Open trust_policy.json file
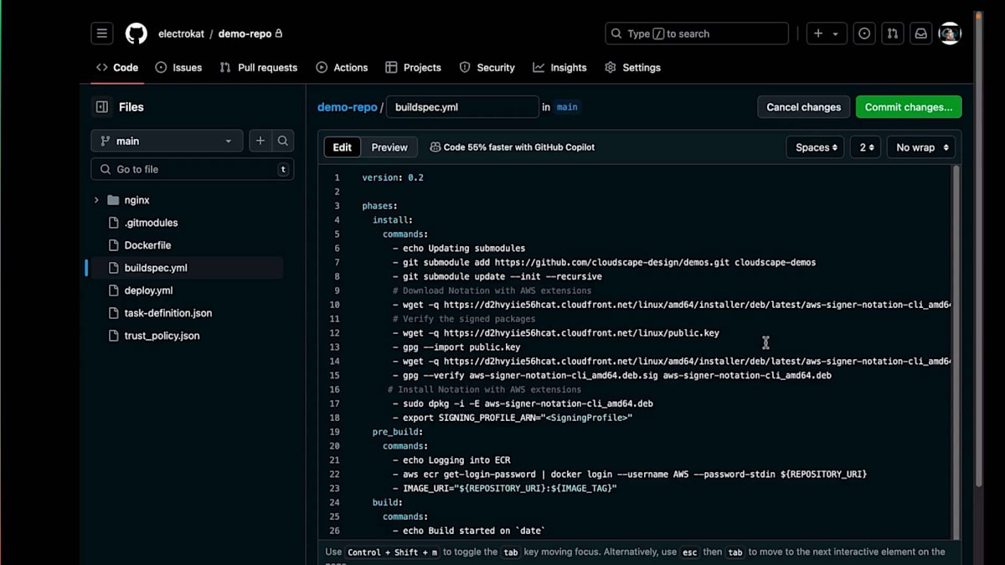Viewport: 1005px width, 565px height. coord(162,336)
